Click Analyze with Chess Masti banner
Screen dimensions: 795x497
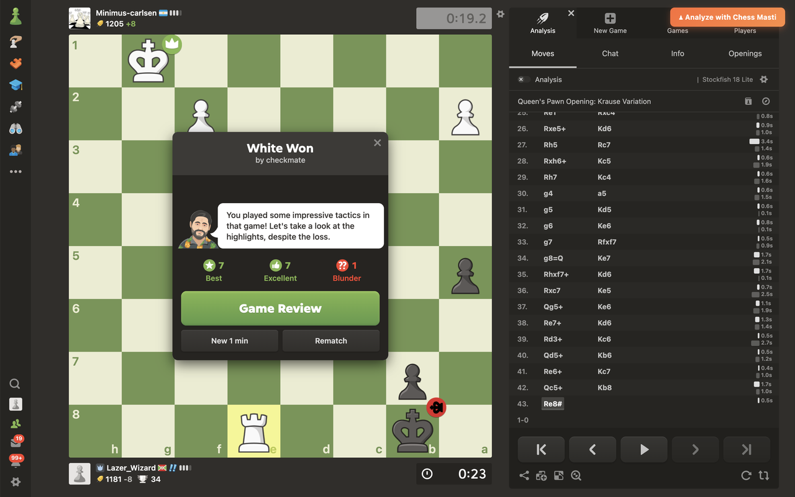727,17
